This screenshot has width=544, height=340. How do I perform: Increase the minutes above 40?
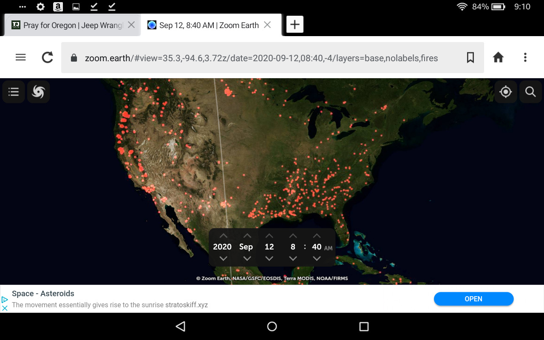tap(317, 236)
